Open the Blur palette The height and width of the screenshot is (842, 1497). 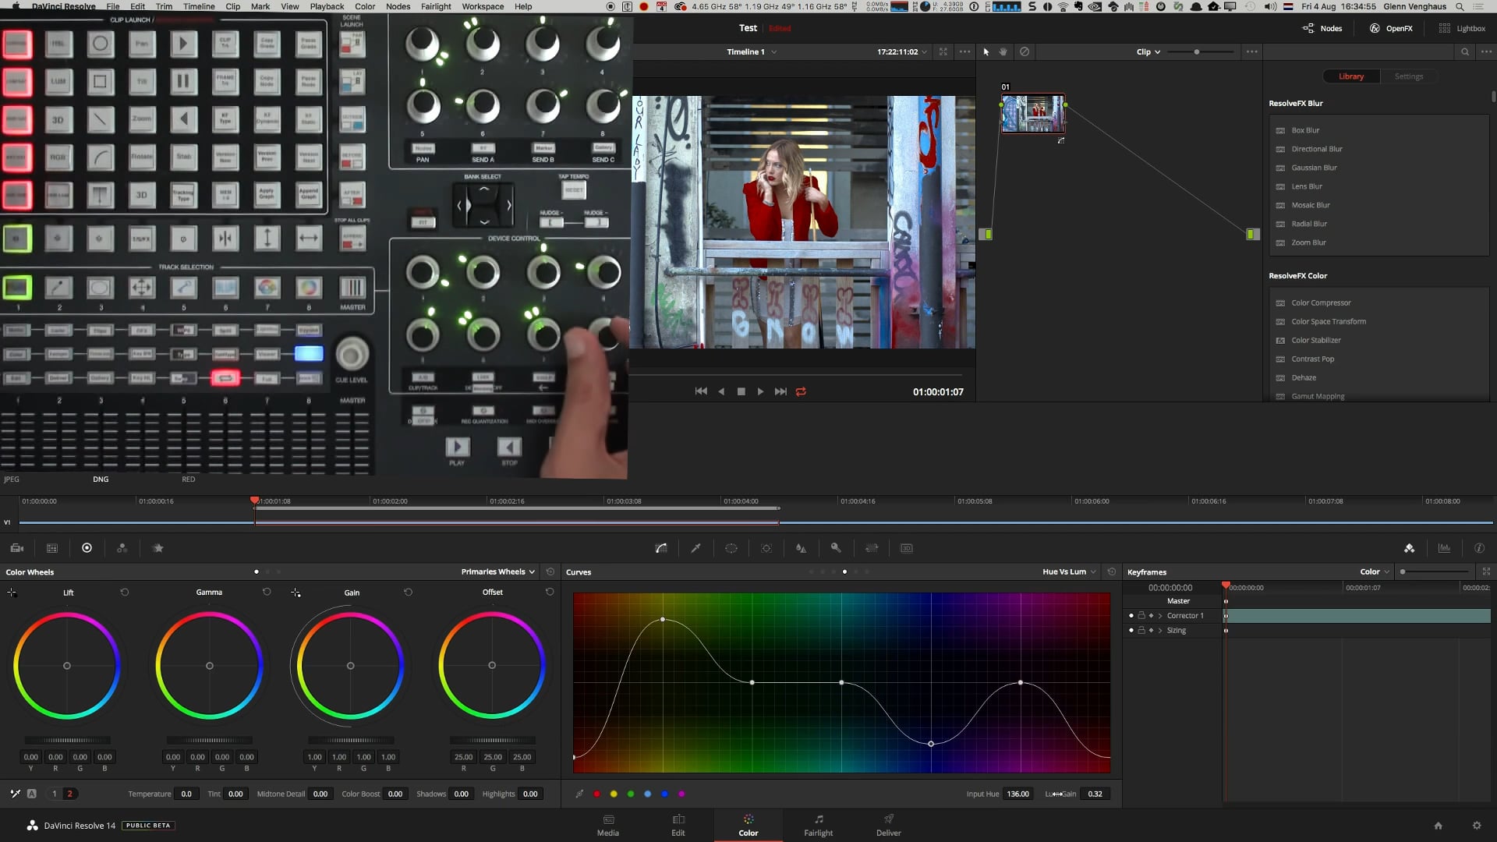point(801,548)
